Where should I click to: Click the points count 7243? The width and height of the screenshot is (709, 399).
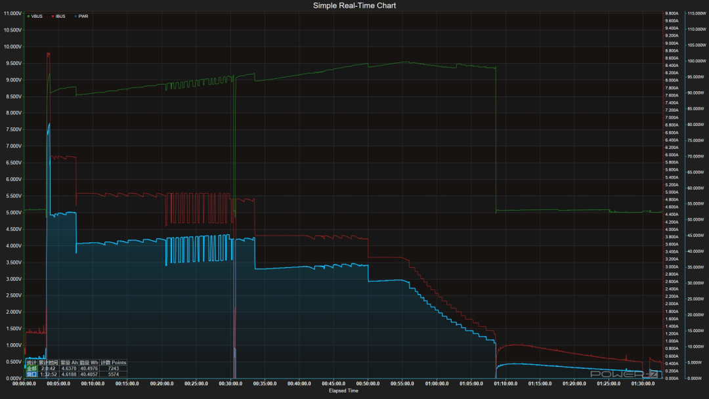113,368
